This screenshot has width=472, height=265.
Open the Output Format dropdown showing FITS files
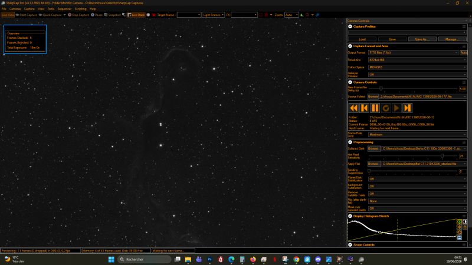414,52
